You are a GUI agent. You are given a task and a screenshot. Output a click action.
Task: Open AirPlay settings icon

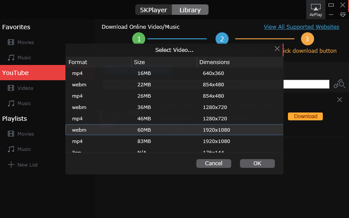[315, 10]
